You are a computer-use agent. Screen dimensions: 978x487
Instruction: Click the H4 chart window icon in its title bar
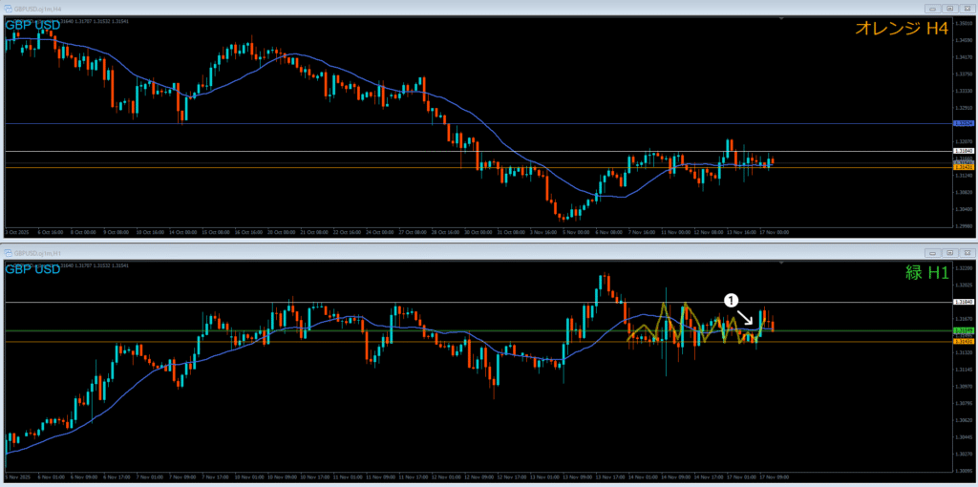(9, 9)
